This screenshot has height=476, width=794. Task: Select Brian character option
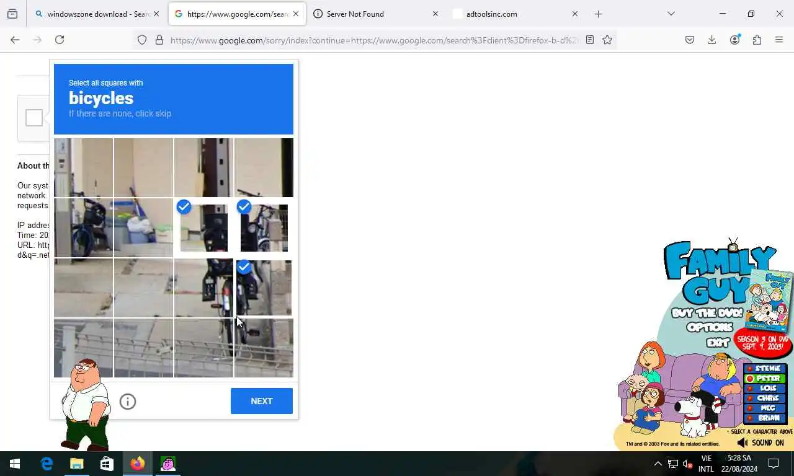coord(765,418)
